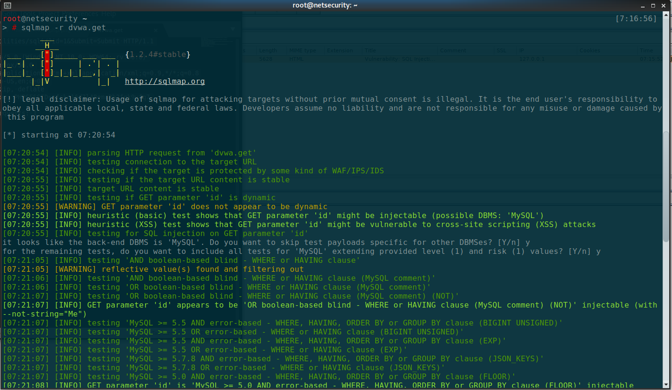Click the prompt timestamp [7:16:56]
The image size is (672, 390).
(x=636, y=19)
